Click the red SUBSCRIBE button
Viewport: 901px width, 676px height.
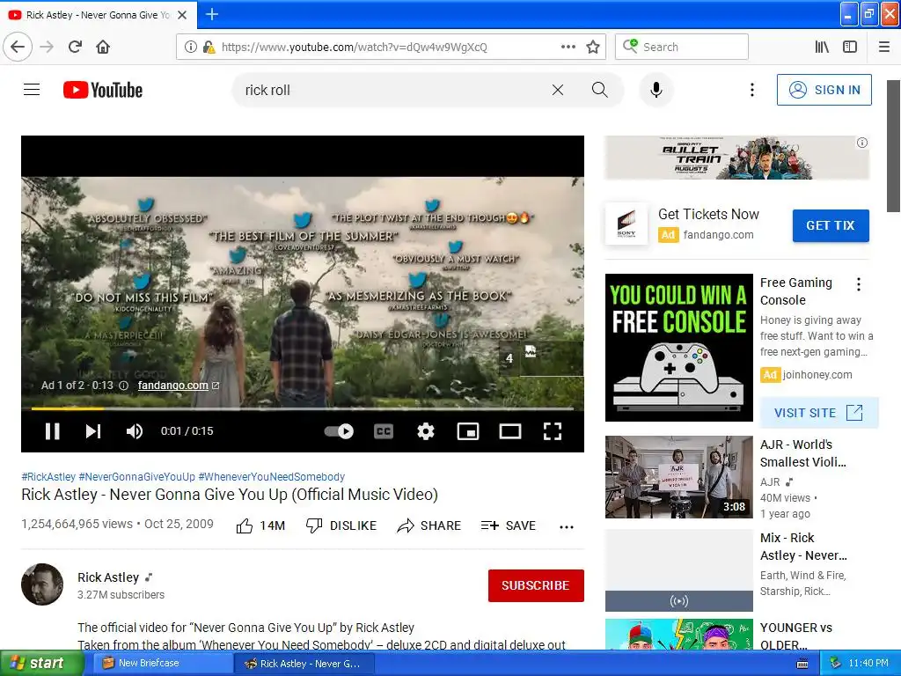(x=536, y=585)
